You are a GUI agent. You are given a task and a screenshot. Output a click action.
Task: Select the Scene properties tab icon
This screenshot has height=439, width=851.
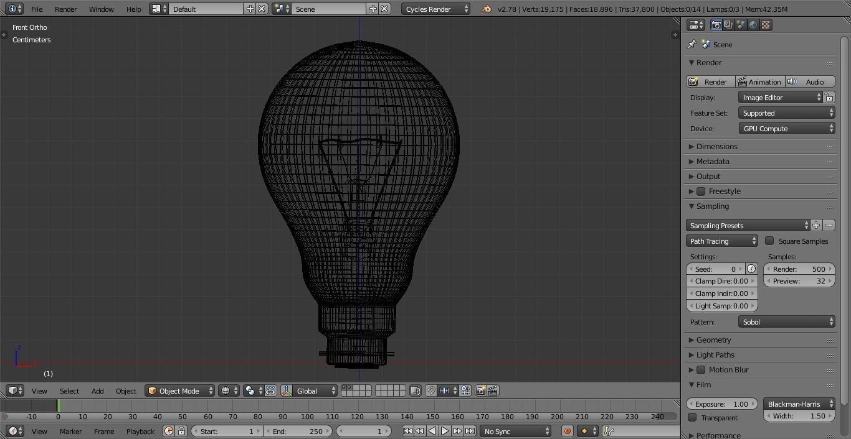pos(741,25)
